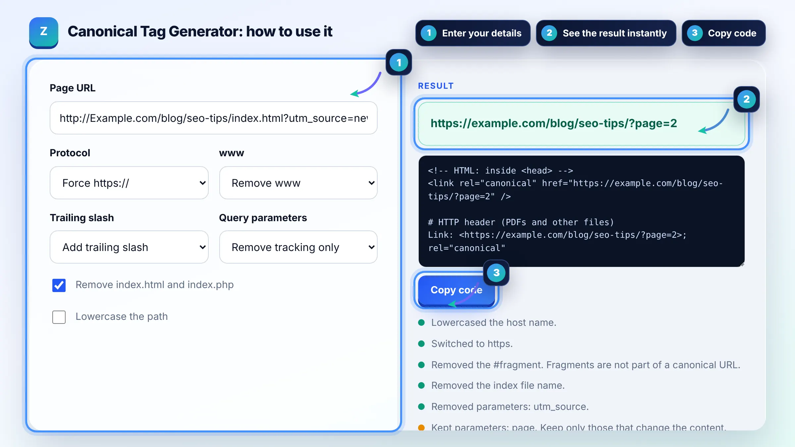
Task: Click the 'Remove index.html and index.php' label text
Action: pyautogui.click(x=155, y=285)
